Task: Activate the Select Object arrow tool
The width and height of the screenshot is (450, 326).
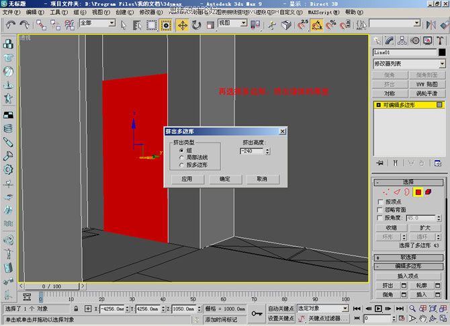Action: click(x=124, y=26)
